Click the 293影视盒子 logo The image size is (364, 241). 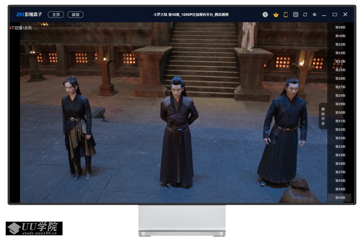click(x=29, y=15)
